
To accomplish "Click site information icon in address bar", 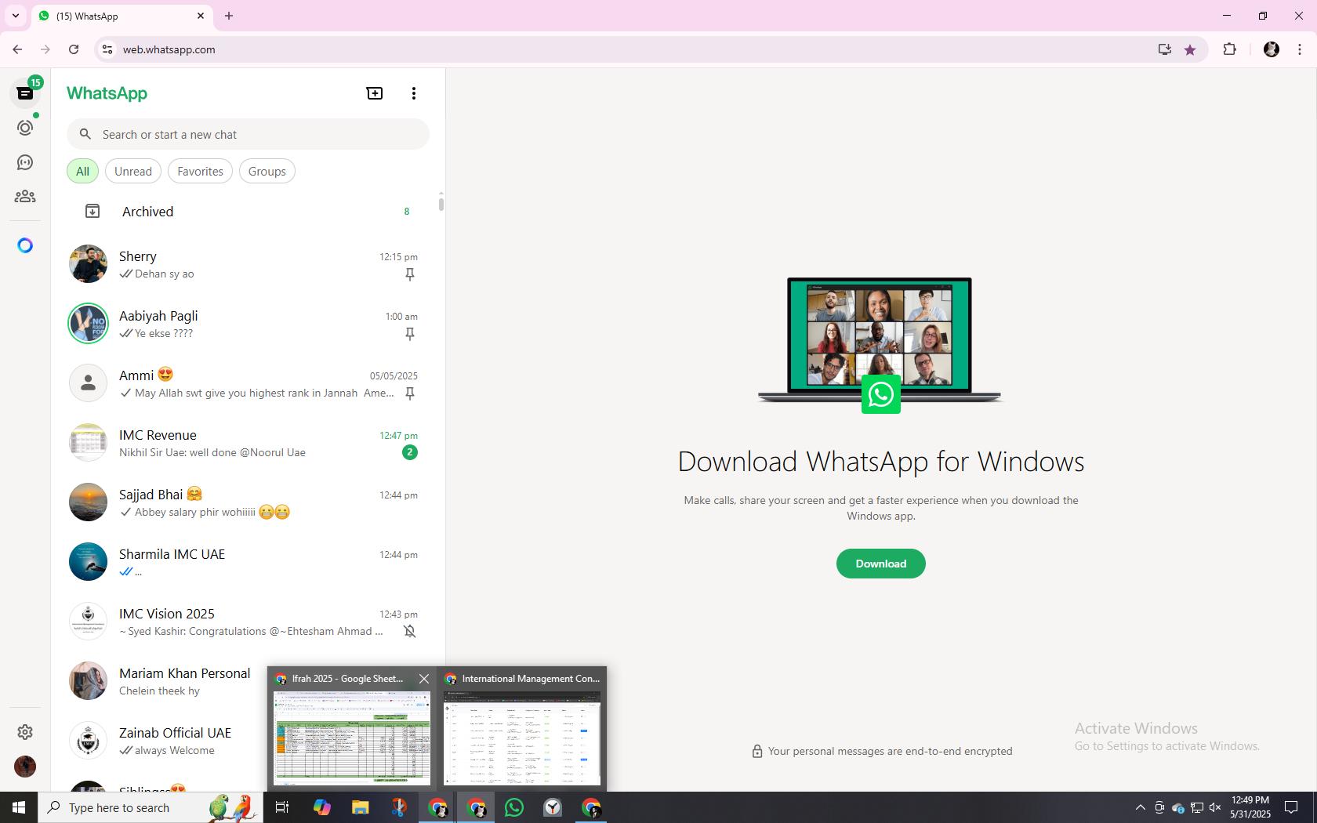I will click(107, 49).
